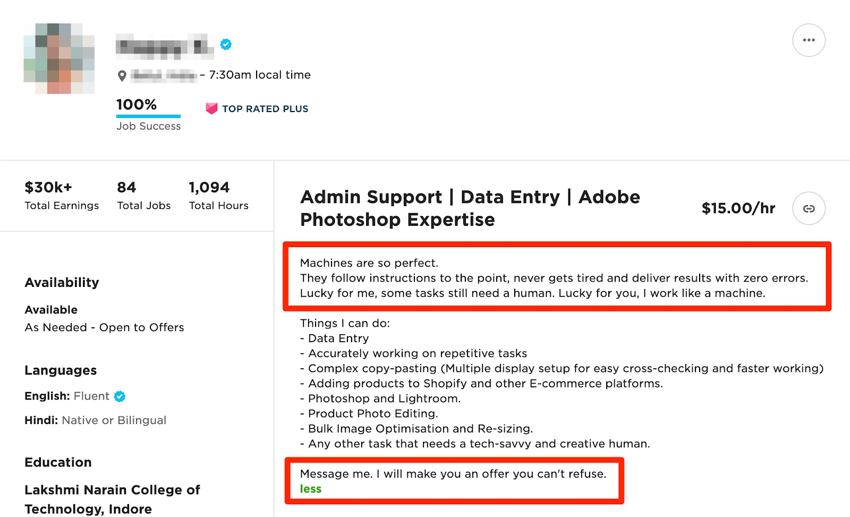Click the Top Rated Plus label

point(265,108)
